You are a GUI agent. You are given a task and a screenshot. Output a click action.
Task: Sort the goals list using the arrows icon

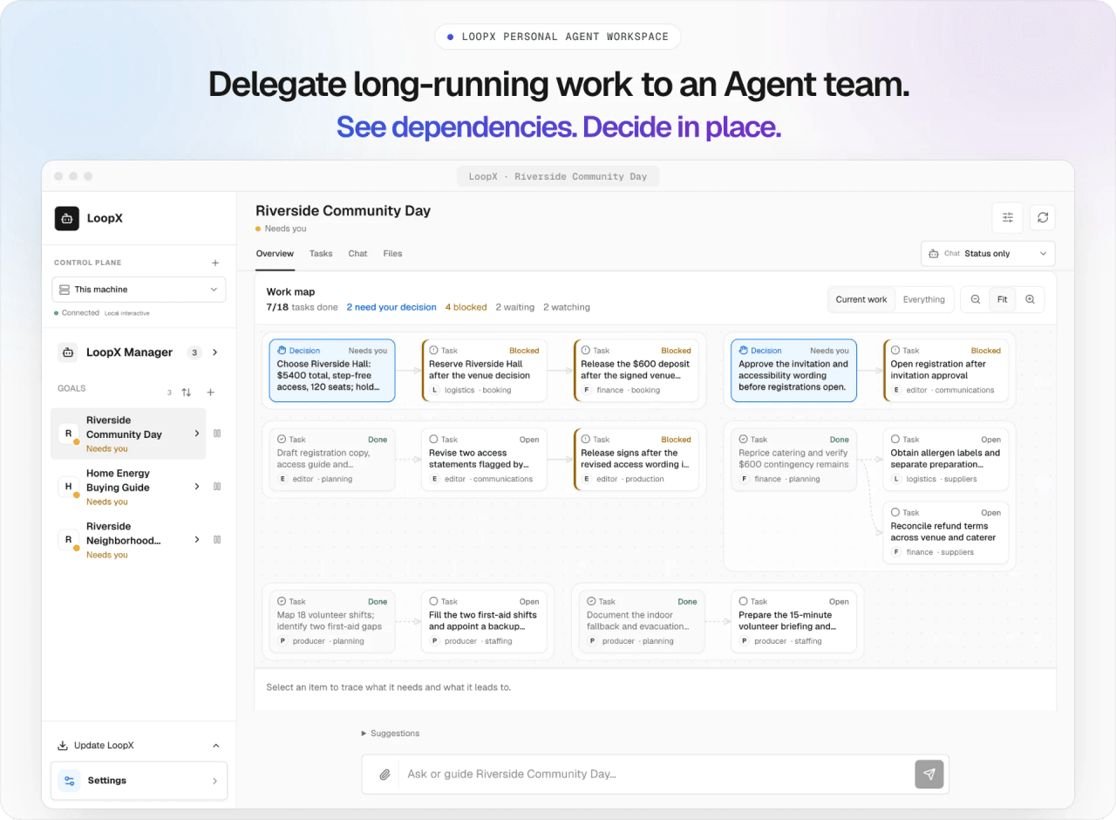[x=187, y=393]
